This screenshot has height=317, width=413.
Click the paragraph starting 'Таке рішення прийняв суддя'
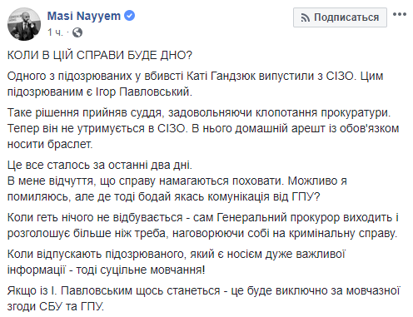203,128
